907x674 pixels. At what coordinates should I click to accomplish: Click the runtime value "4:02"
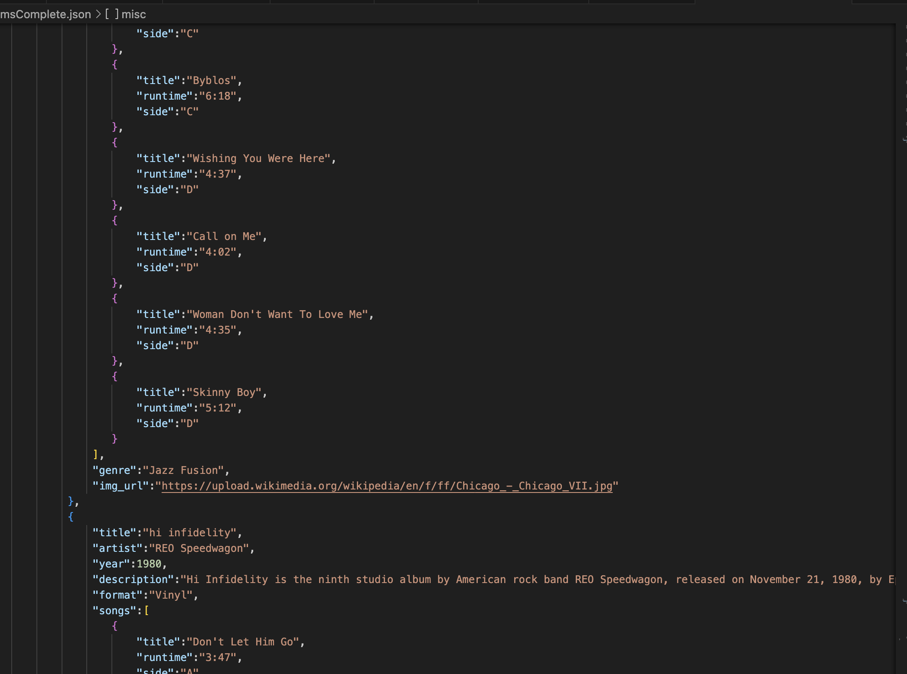pyautogui.click(x=218, y=252)
